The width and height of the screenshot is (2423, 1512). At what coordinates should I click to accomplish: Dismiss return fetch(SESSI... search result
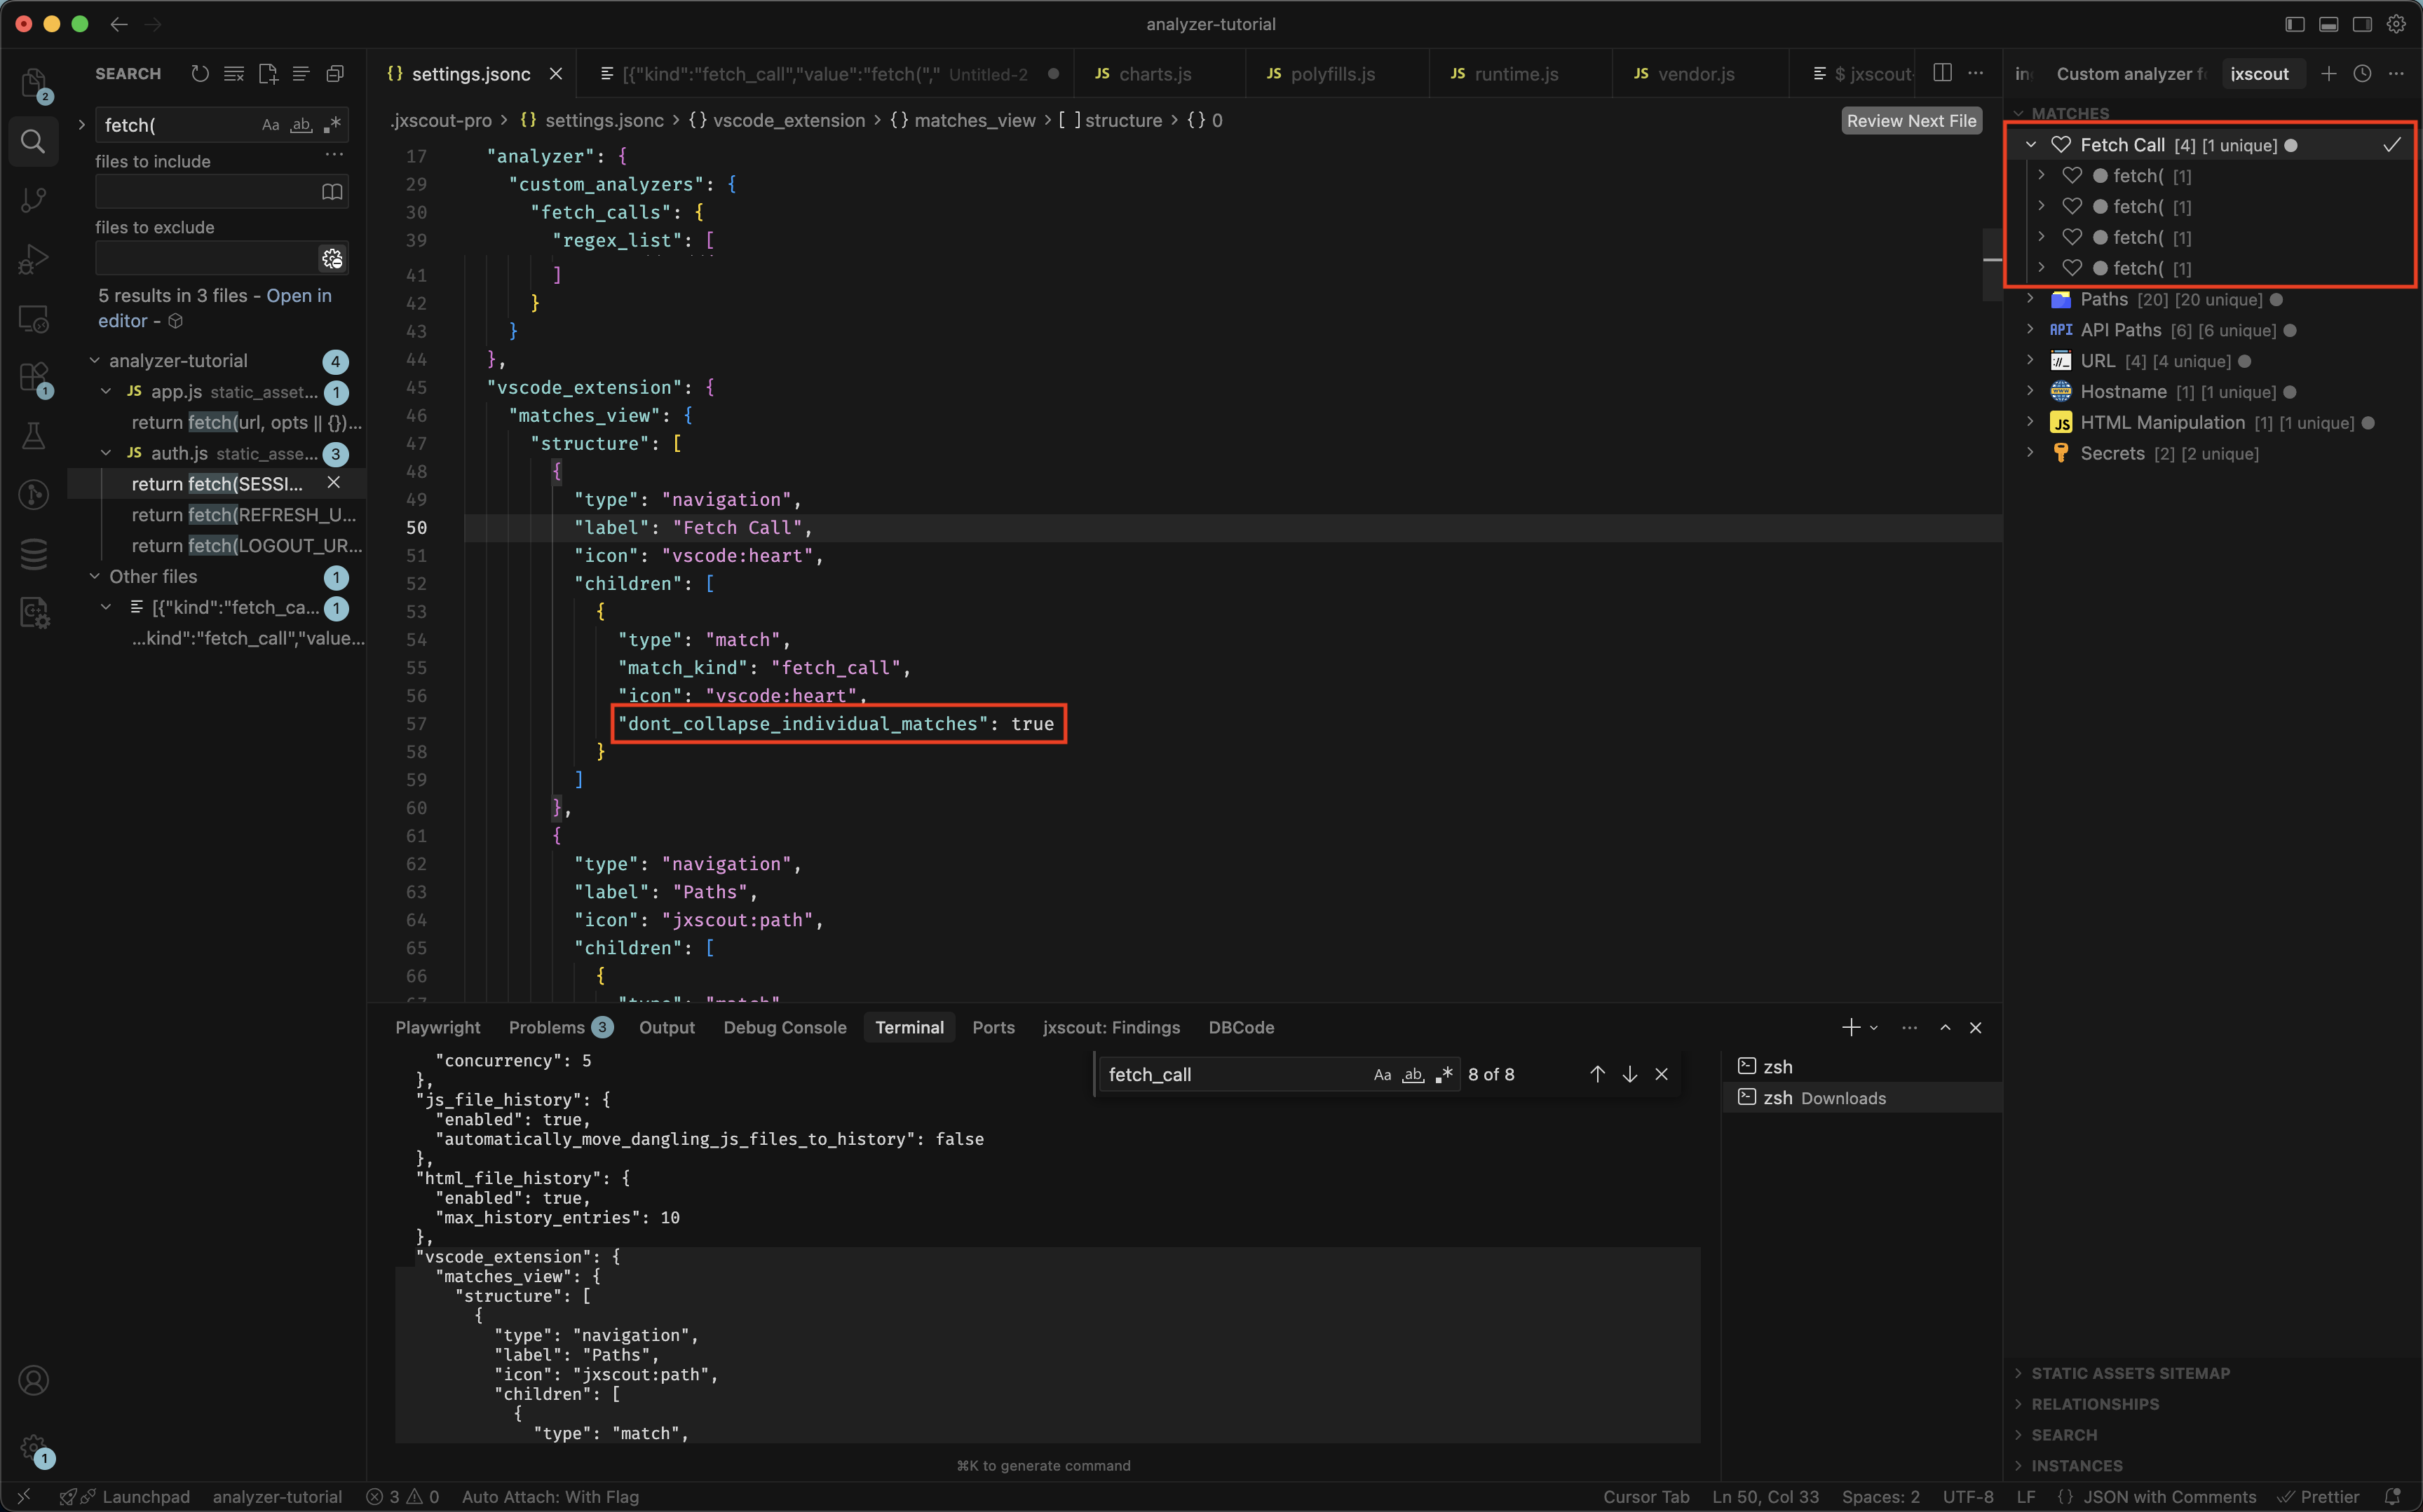coord(334,483)
